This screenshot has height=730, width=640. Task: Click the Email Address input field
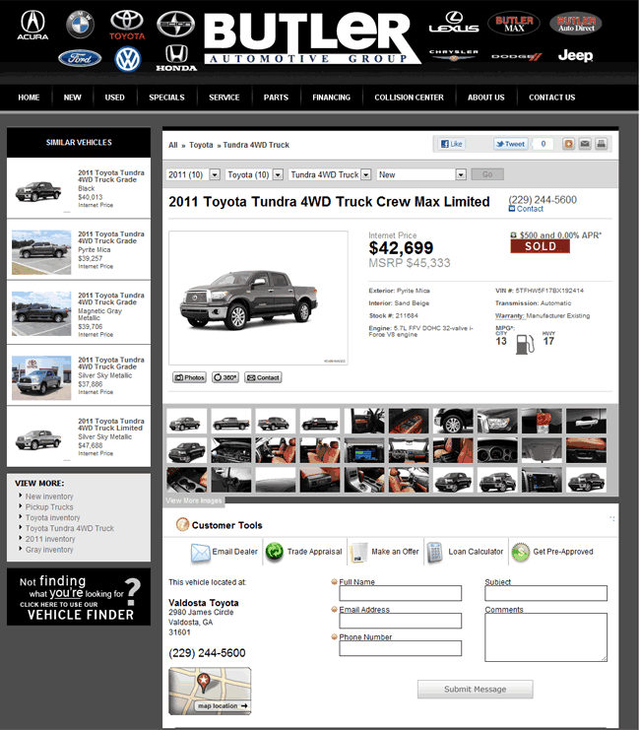pyautogui.click(x=401, y=621)
